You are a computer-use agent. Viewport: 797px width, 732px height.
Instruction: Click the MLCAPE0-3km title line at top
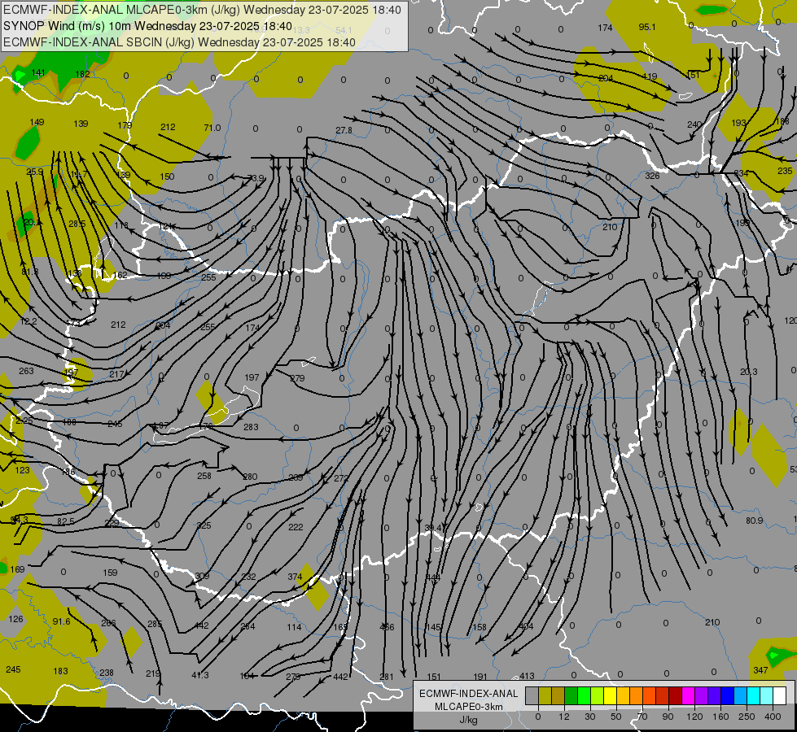202,10
